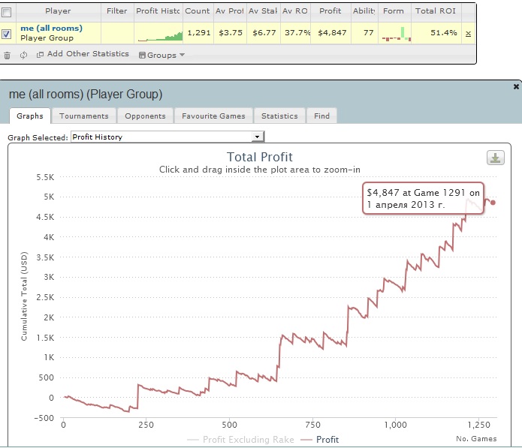The height and width of the screenshot is (448, 522).
Task: Toggle the Profit legend series
Action: 320,440
